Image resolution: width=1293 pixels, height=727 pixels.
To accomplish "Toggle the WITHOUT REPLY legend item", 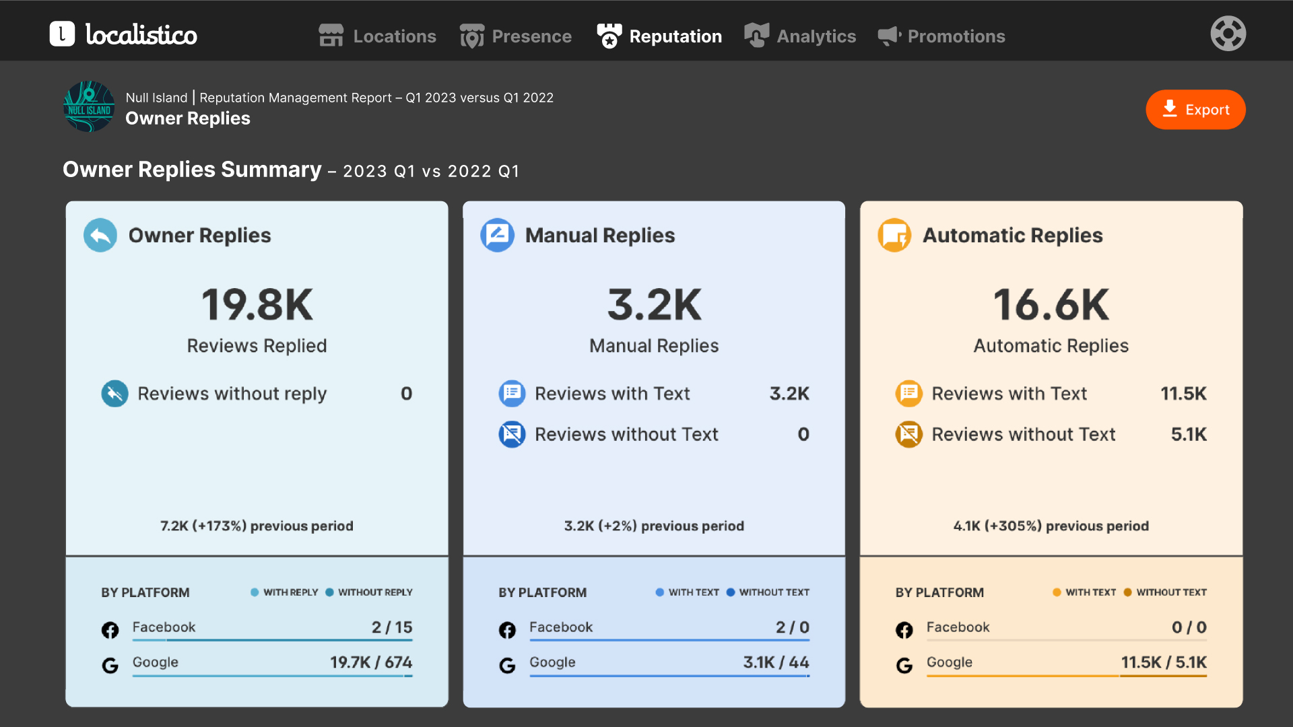I will coord(369,592).
